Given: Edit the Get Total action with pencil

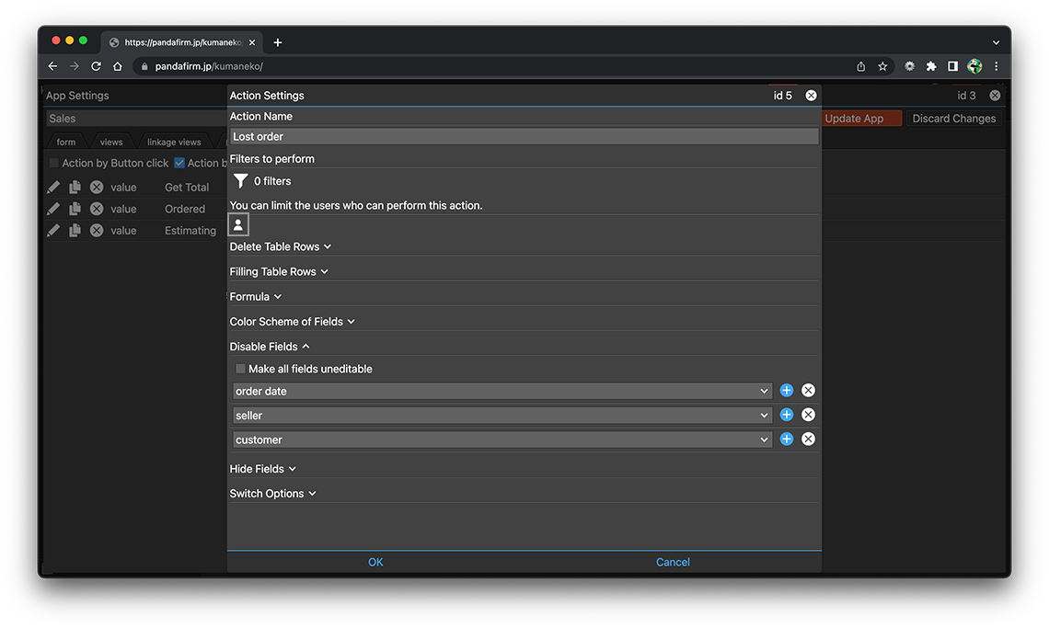Looking at the screenshot, I should [53, 187].
